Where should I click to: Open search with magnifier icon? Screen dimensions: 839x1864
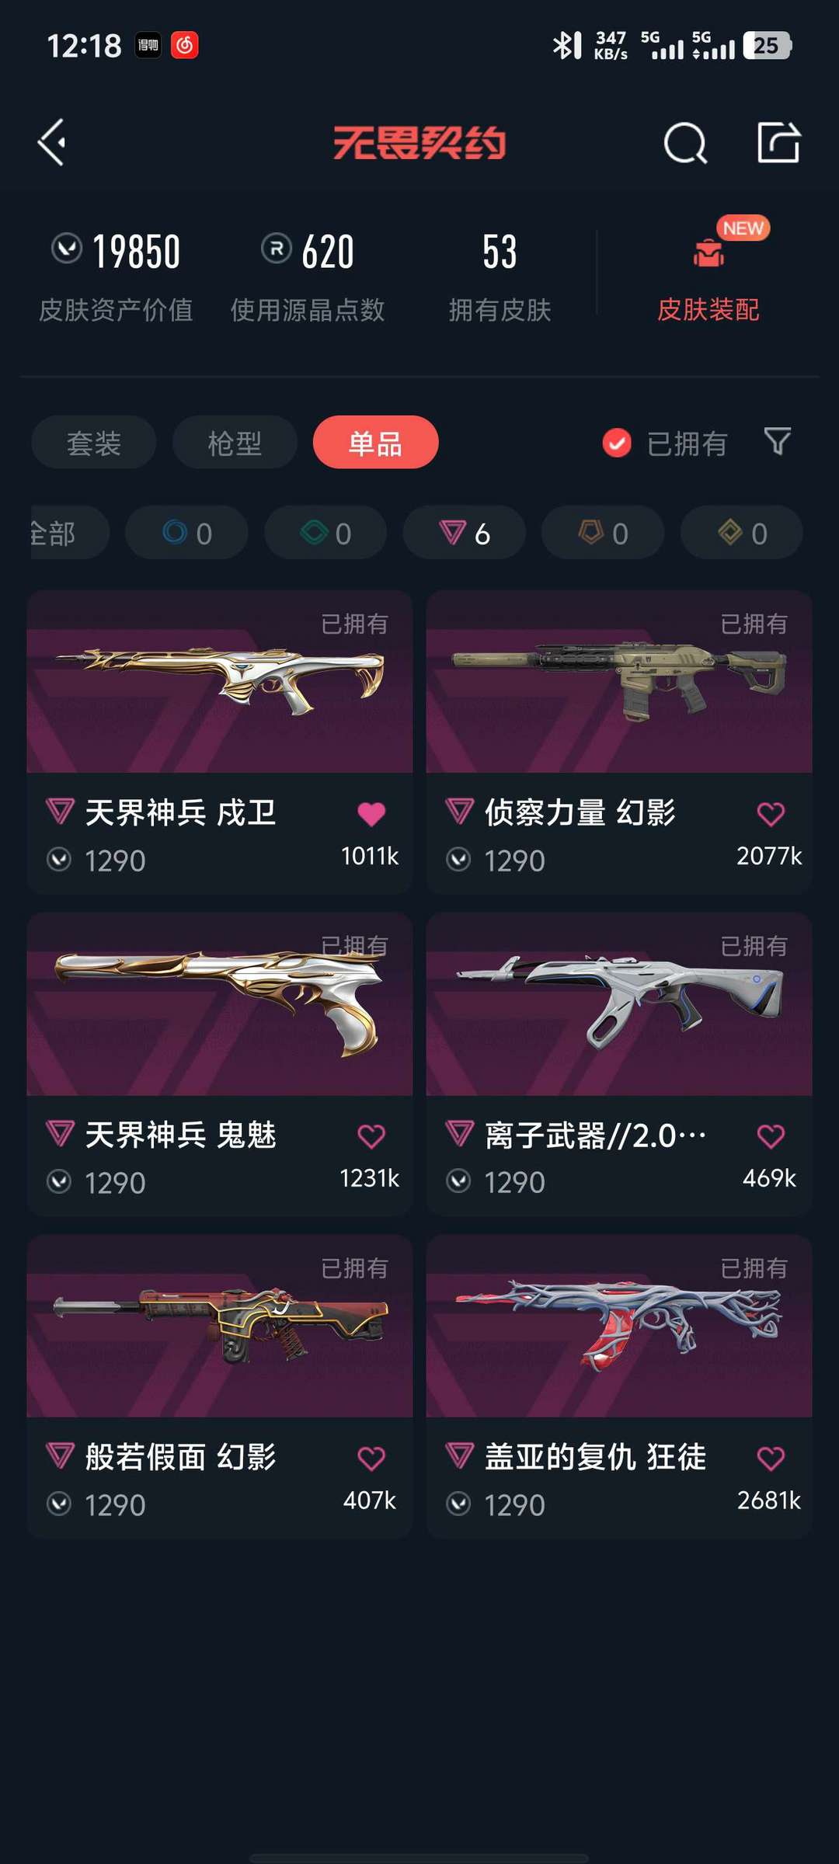click(x=685, y=143)
